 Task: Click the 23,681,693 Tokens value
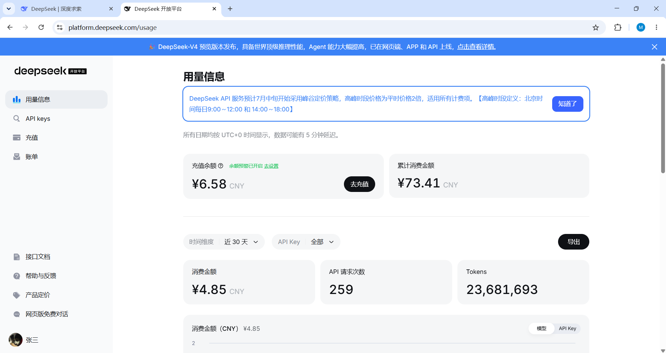502,290
